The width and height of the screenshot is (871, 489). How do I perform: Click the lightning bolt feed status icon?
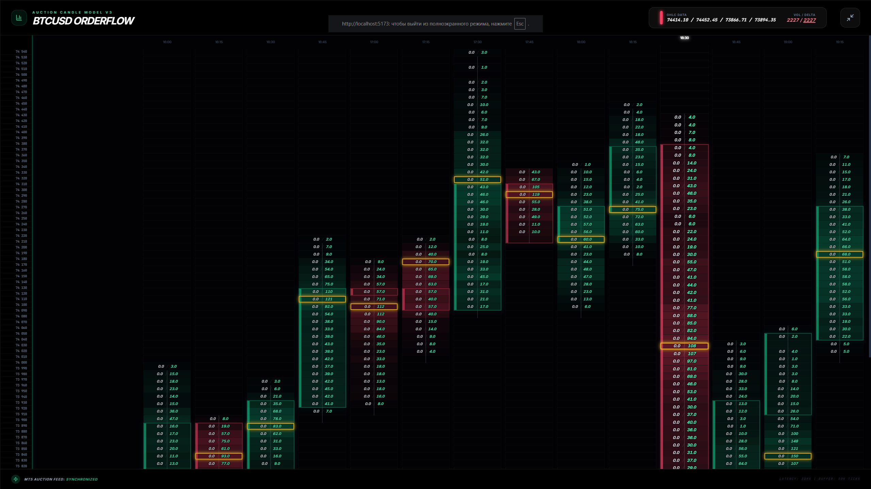(x=16, y=479)
